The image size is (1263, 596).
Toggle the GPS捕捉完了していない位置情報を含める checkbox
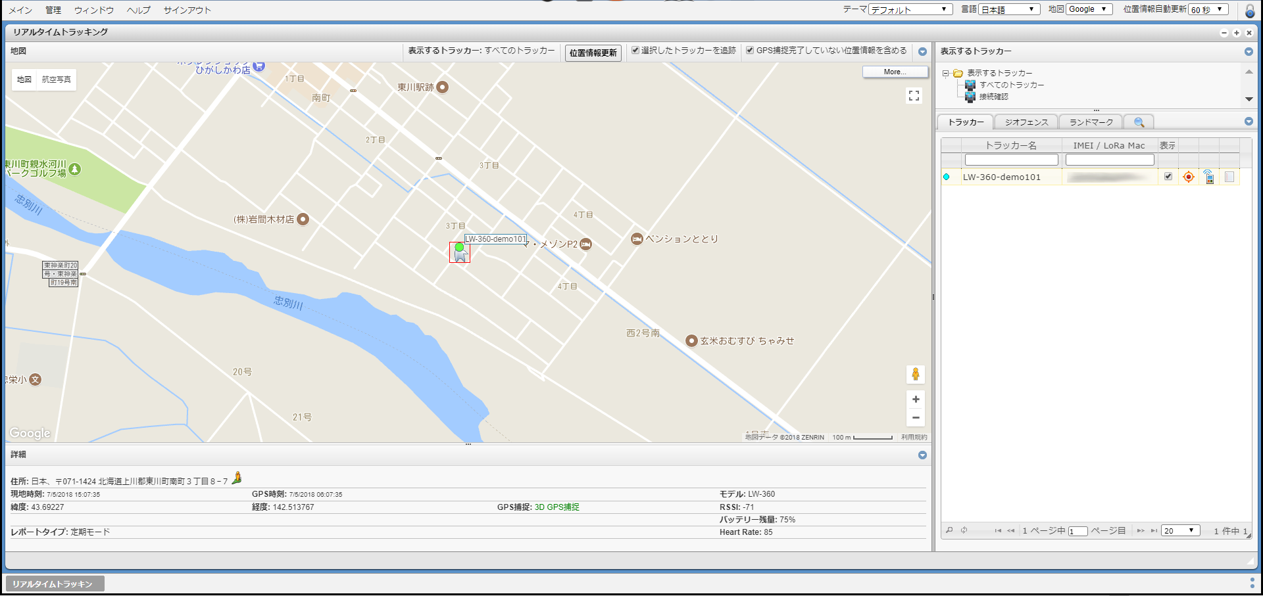point(750,51)
